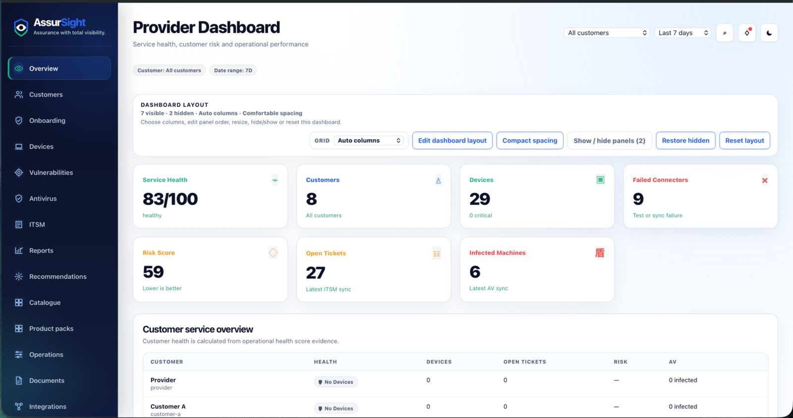Image resolution: width=793 pixels, height=418 pixels.
Task: Click the Customers people icon in sidebar
Action: (19, 95)
